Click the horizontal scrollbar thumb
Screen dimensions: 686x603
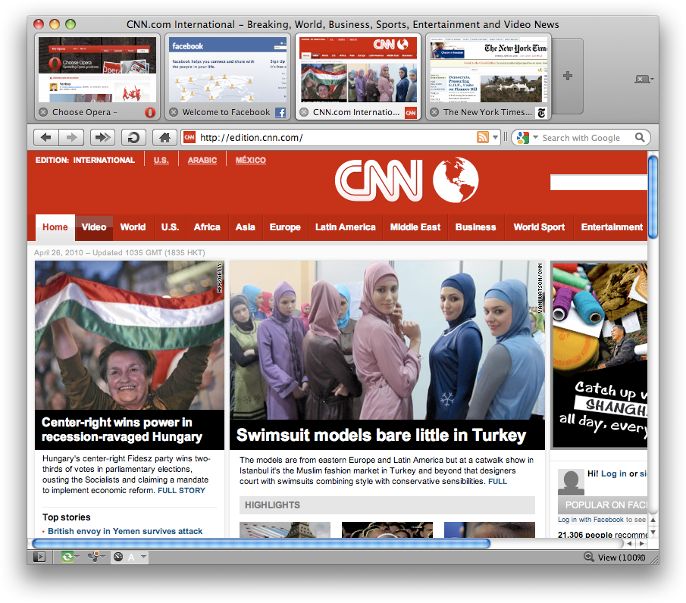pos(262,543)
